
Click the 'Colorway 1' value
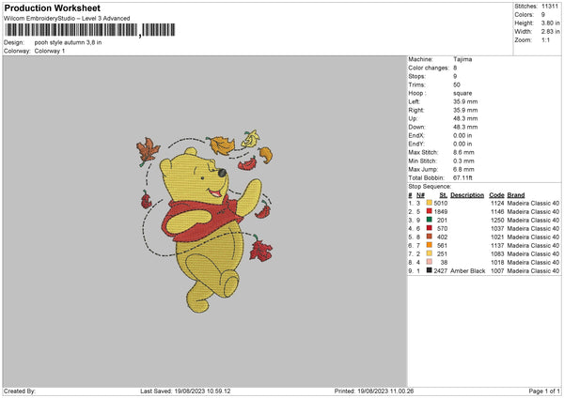pyautogui.click(x=50, y=51)
